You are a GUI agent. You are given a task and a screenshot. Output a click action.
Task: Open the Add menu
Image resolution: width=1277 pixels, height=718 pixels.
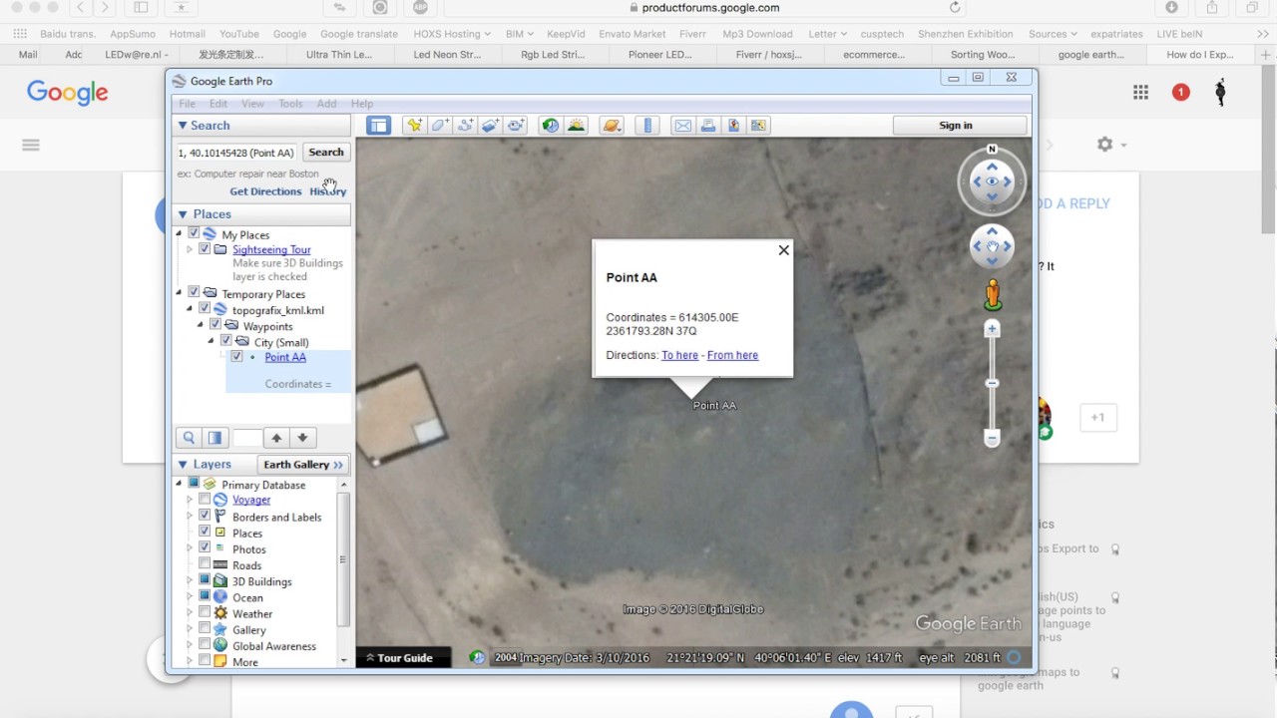326,104
